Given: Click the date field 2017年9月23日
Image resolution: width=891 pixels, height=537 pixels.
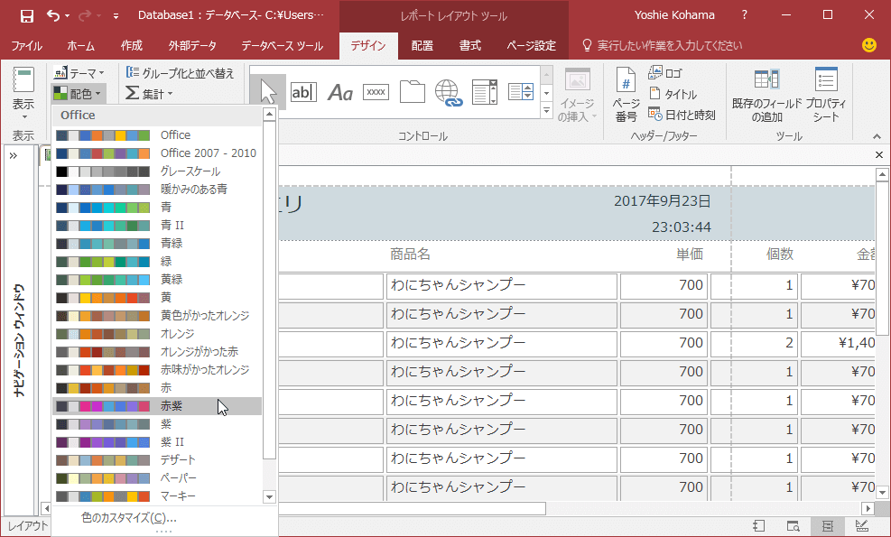Looking at the screenshot, I should click(x=662, y=200).
